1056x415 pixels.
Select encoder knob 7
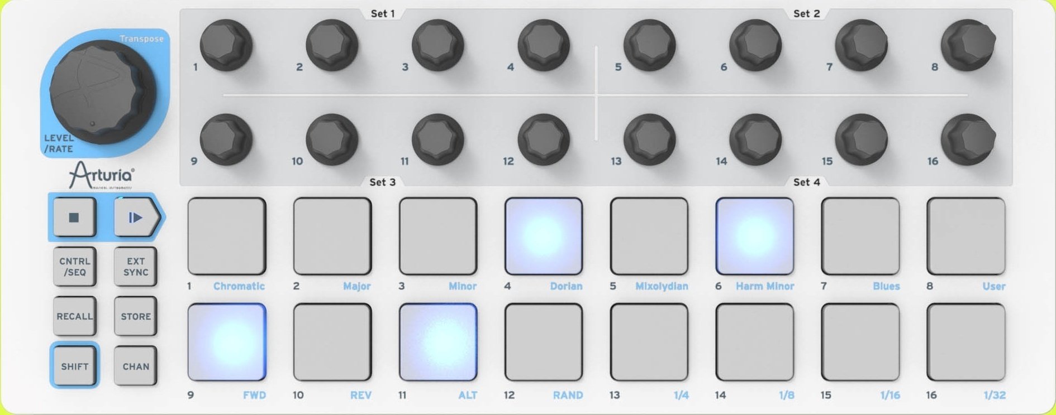(861, 45)
